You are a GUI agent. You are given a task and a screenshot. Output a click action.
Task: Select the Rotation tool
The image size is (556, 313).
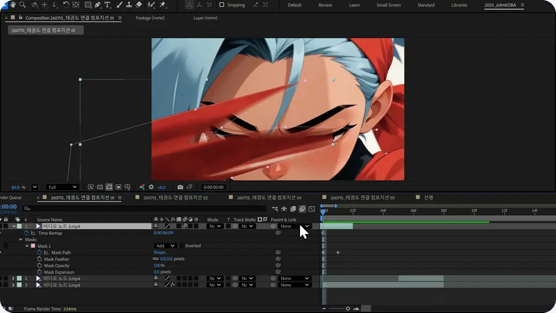(66, 5)
